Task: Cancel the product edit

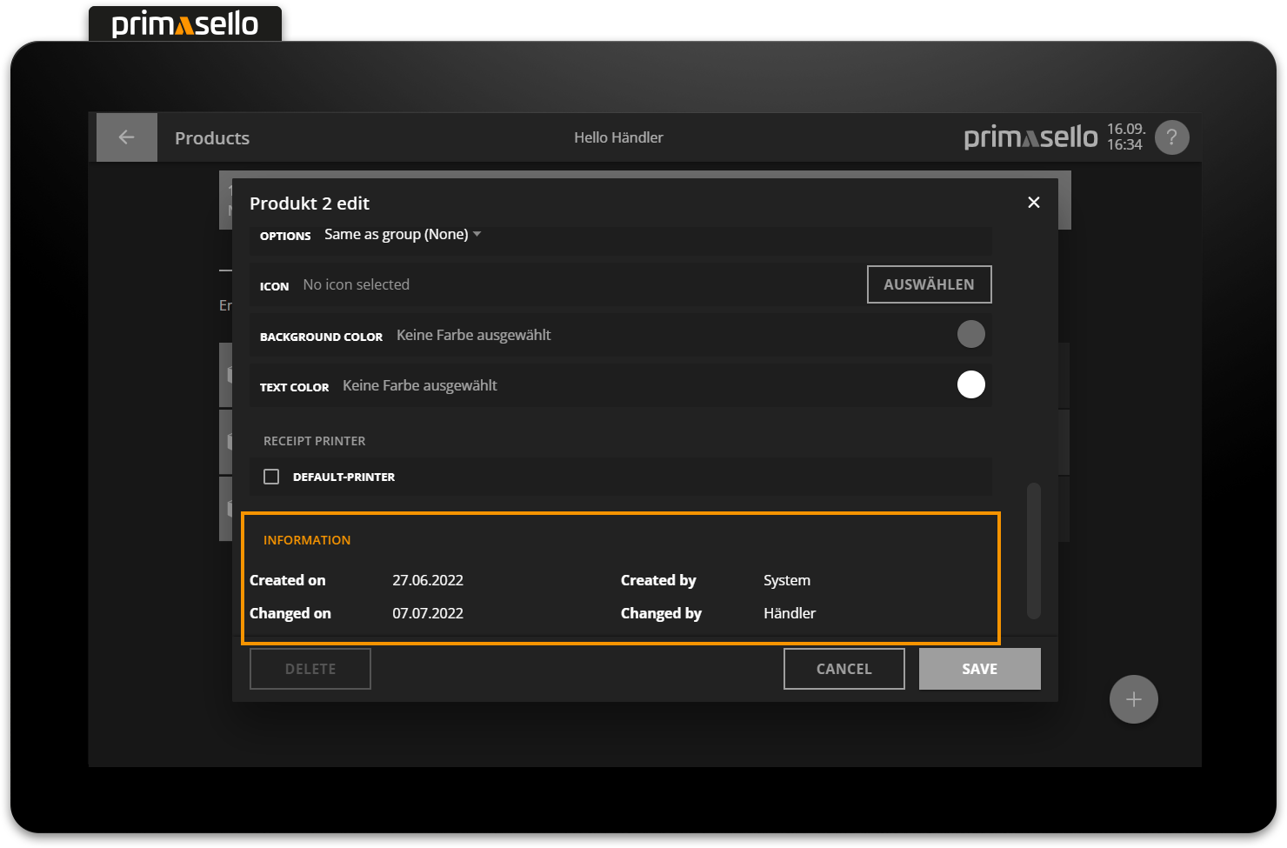Action: 844,669
